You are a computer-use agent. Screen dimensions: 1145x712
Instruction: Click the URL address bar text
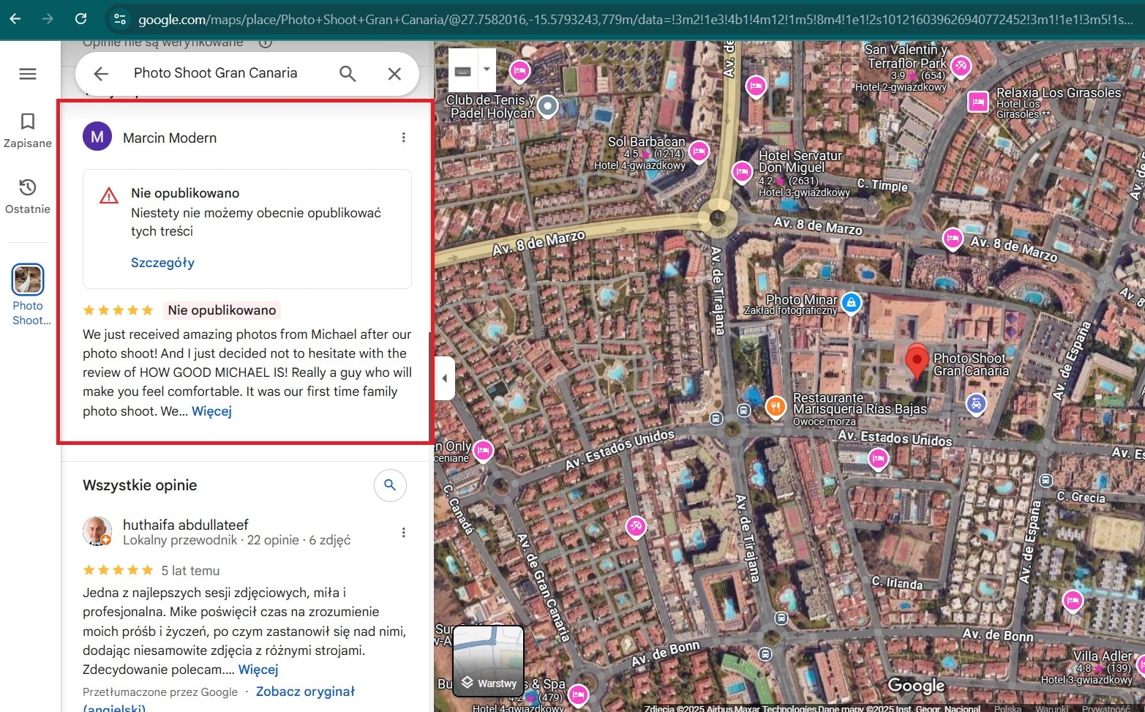click(x=635, y=20)
